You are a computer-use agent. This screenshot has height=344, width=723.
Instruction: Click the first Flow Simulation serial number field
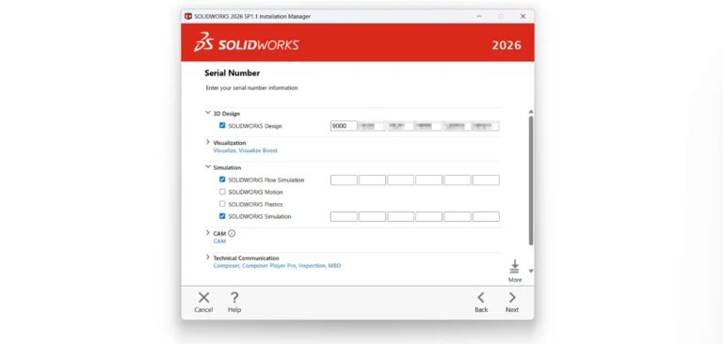[344, 180]
